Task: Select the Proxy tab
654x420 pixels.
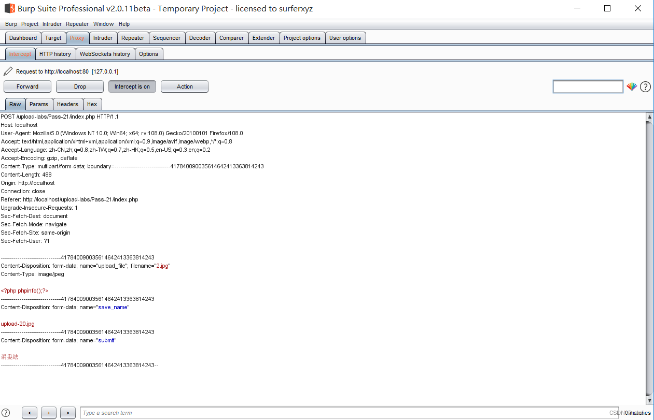Action: click(x=77, y=38)
